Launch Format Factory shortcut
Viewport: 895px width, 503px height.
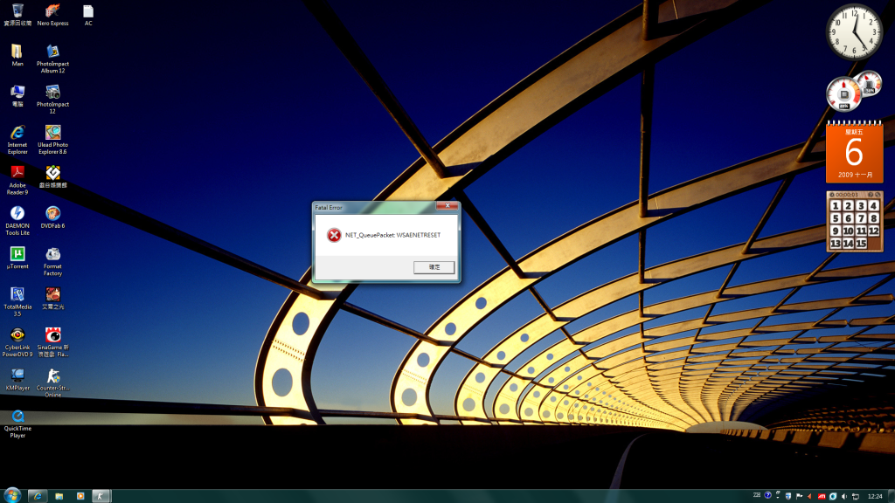[52, 254]
